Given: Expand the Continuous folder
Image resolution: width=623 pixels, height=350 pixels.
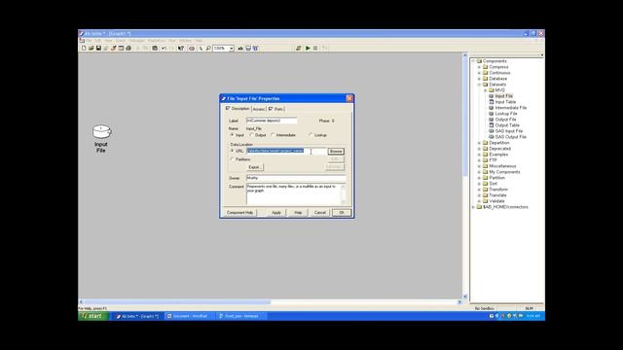Looking at the screenshot, I should [479, 73].
